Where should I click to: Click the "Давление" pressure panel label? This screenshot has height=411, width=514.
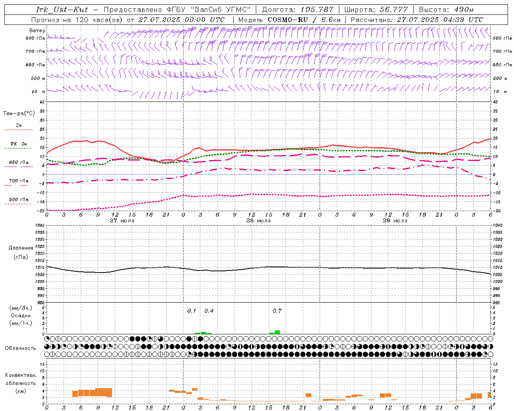(x=21, y=248)
